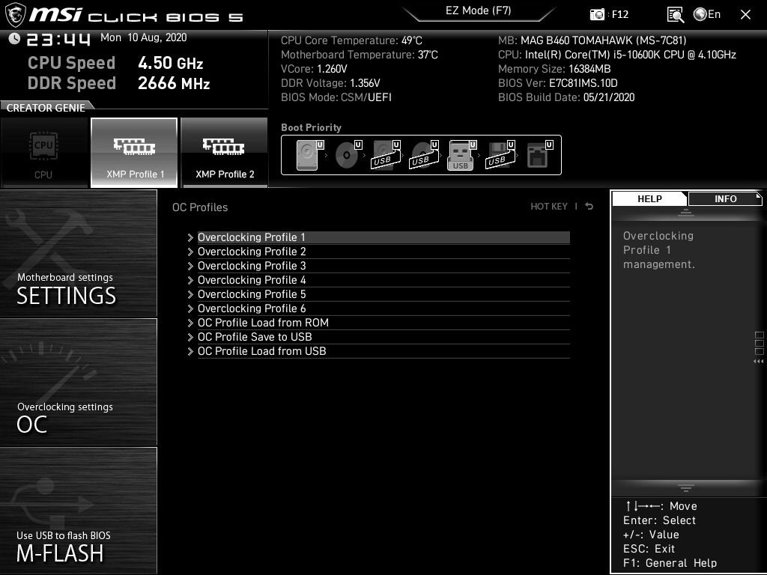Select the CPU Creator Genie tile
Image resolution: width=767 pixels, height=575 pixels.
43,153
